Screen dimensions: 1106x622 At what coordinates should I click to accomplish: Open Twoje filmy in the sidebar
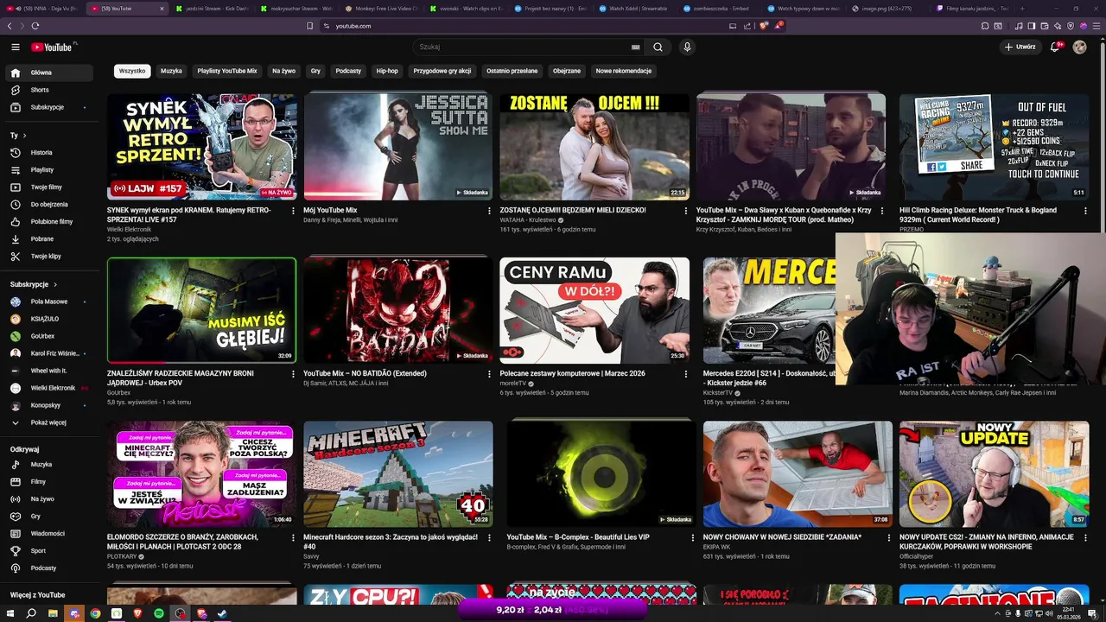(x=48, y=187)
